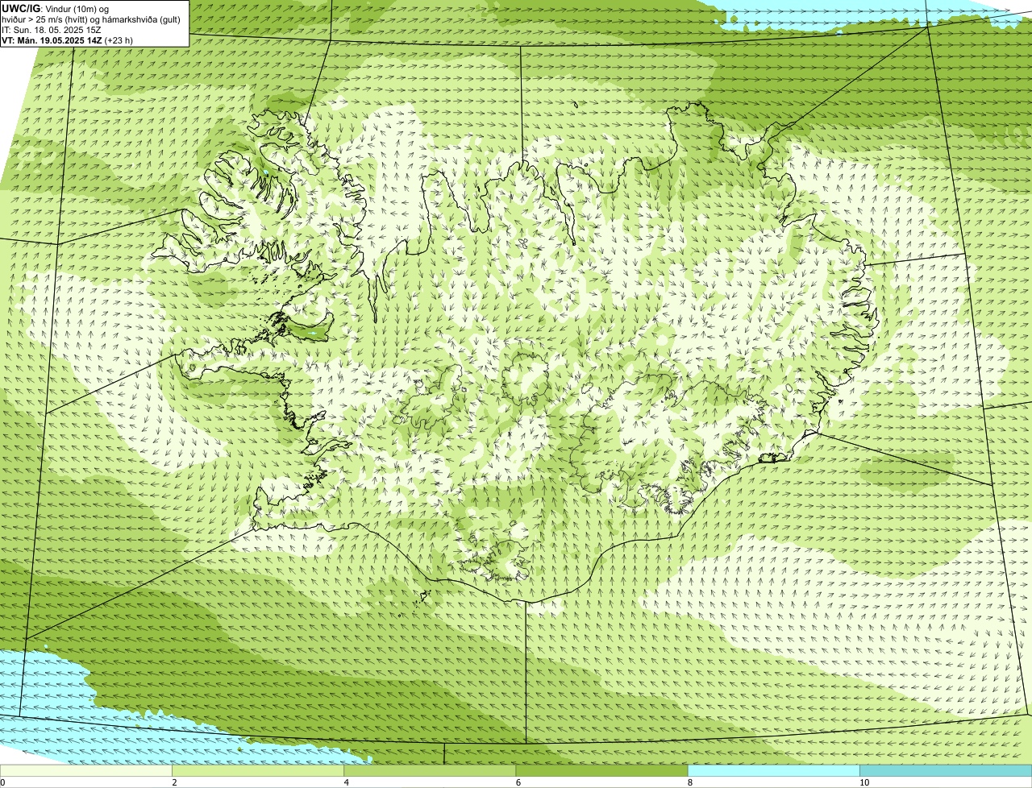
Task: Click the light cyan 8–10 legend swatch
Action: pos(774,770)
